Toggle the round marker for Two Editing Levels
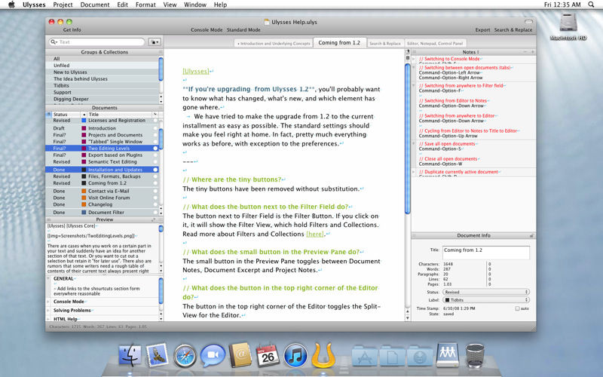 tap(155, 148)
